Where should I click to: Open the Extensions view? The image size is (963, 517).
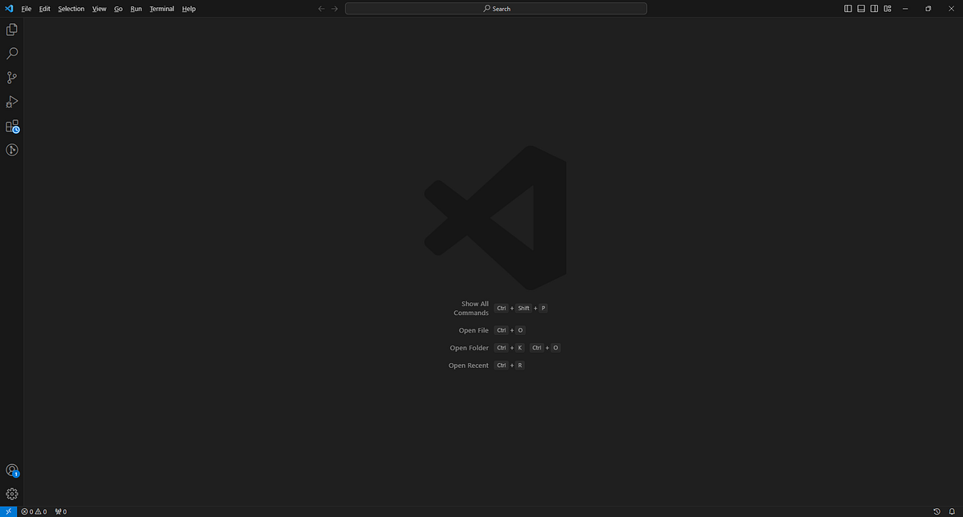pos(11,126)
